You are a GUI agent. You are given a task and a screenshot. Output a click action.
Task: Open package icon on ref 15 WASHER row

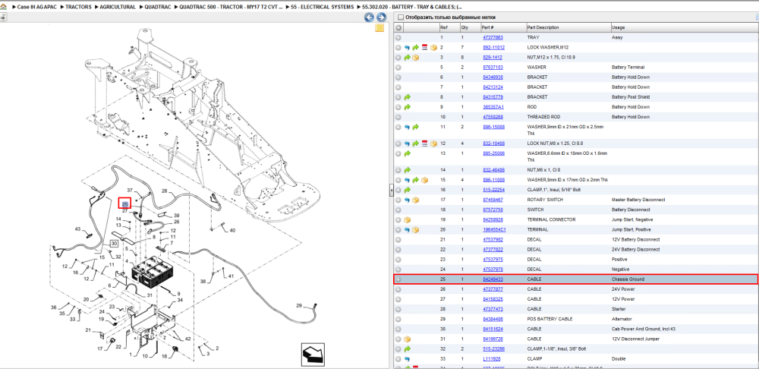coord(424,180)
